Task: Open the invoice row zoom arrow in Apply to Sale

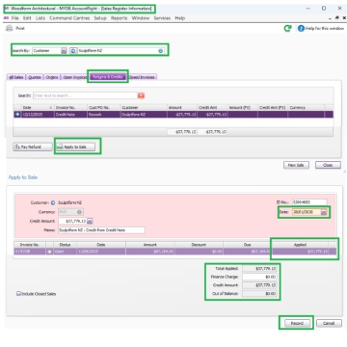Action: tap(49, 252)
